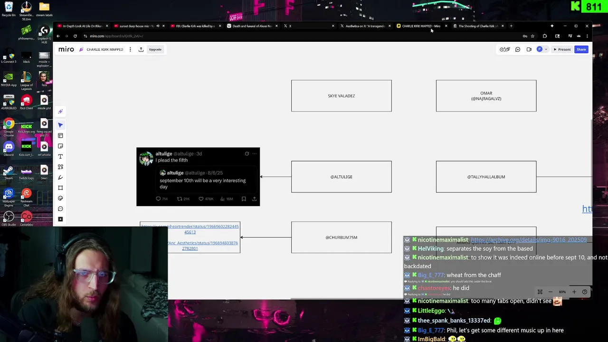
Task: Select the cursor selection tool
Action: click(60, 125)
